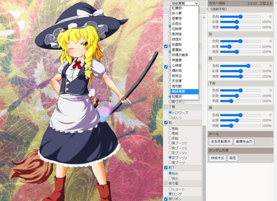Click 作成する under ランダム作成
Image resolution: width=277 pixels, height=201 pixels.
pos(217,158)
